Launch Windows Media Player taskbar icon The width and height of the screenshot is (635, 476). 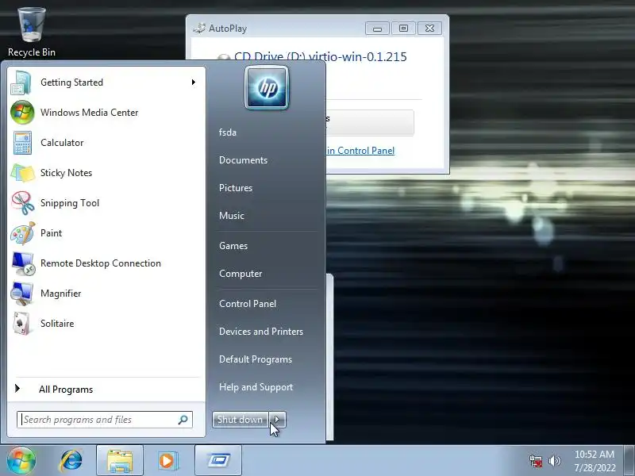167,461
